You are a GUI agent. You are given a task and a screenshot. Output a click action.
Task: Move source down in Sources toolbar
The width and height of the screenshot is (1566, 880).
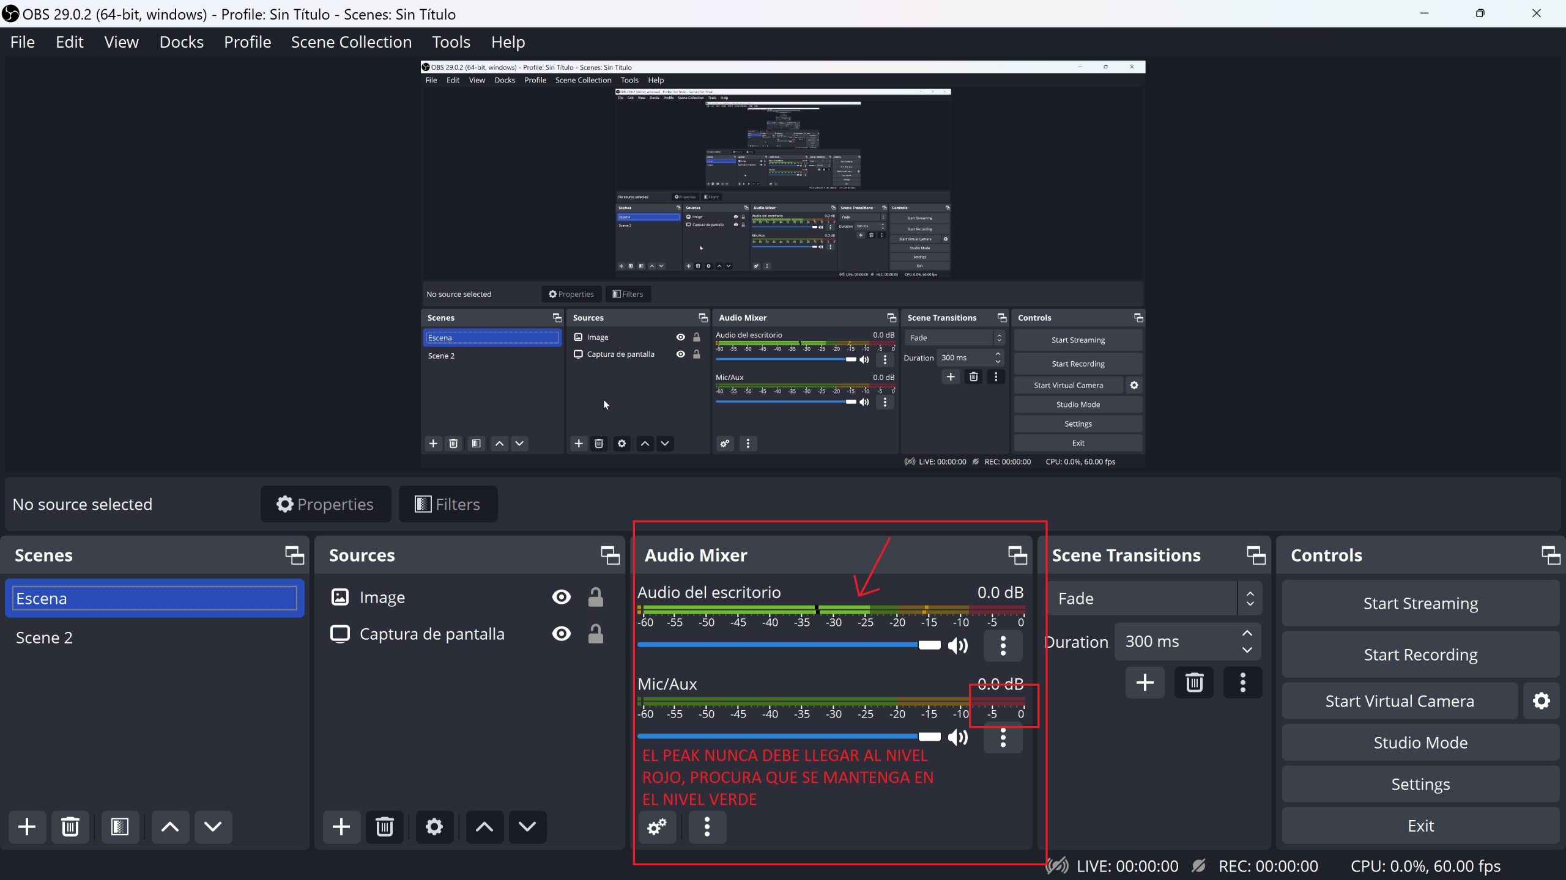coord(527,827)
